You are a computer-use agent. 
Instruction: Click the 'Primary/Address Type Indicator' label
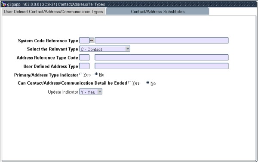(46, 75)
